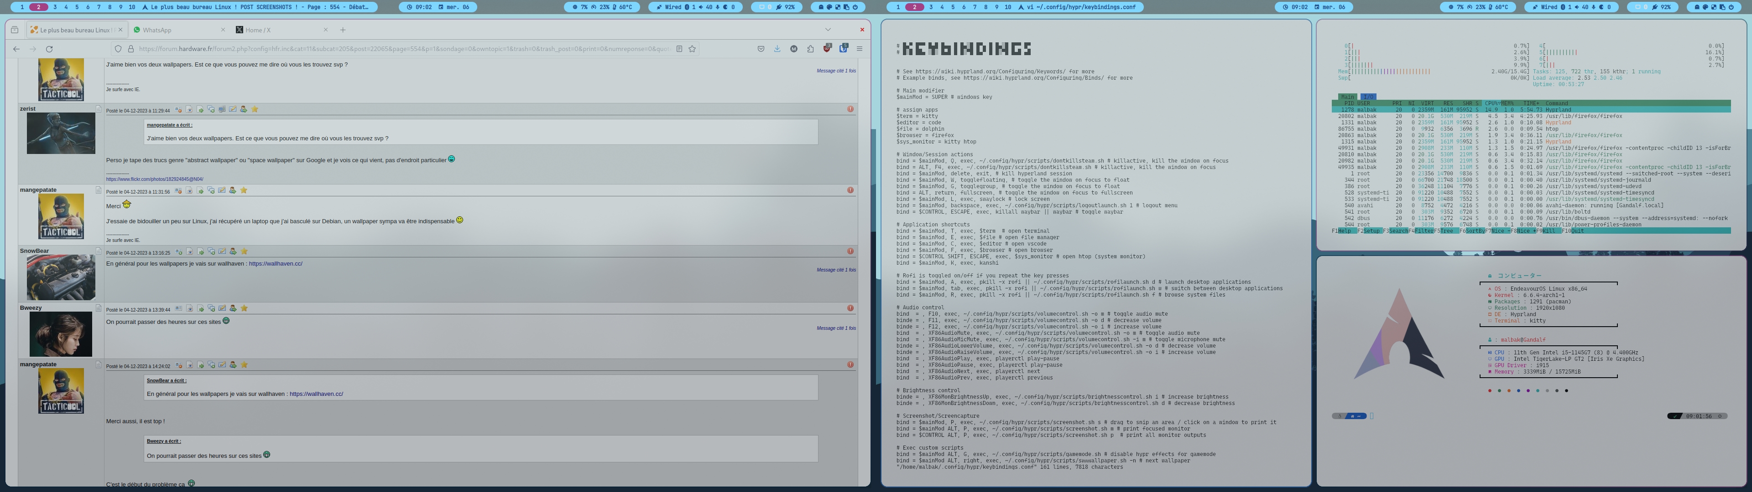Screen dimensions: 1752x492
Task: Bookmark this page with the star icon
Action: point(692,49)
